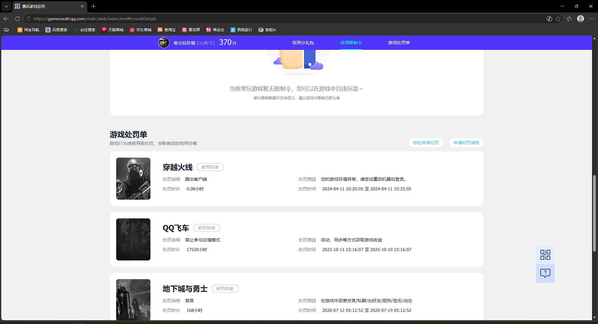Open the 京东商城 bookmark
The width and height of the screenshot is (598, 324).
point(140,30)
